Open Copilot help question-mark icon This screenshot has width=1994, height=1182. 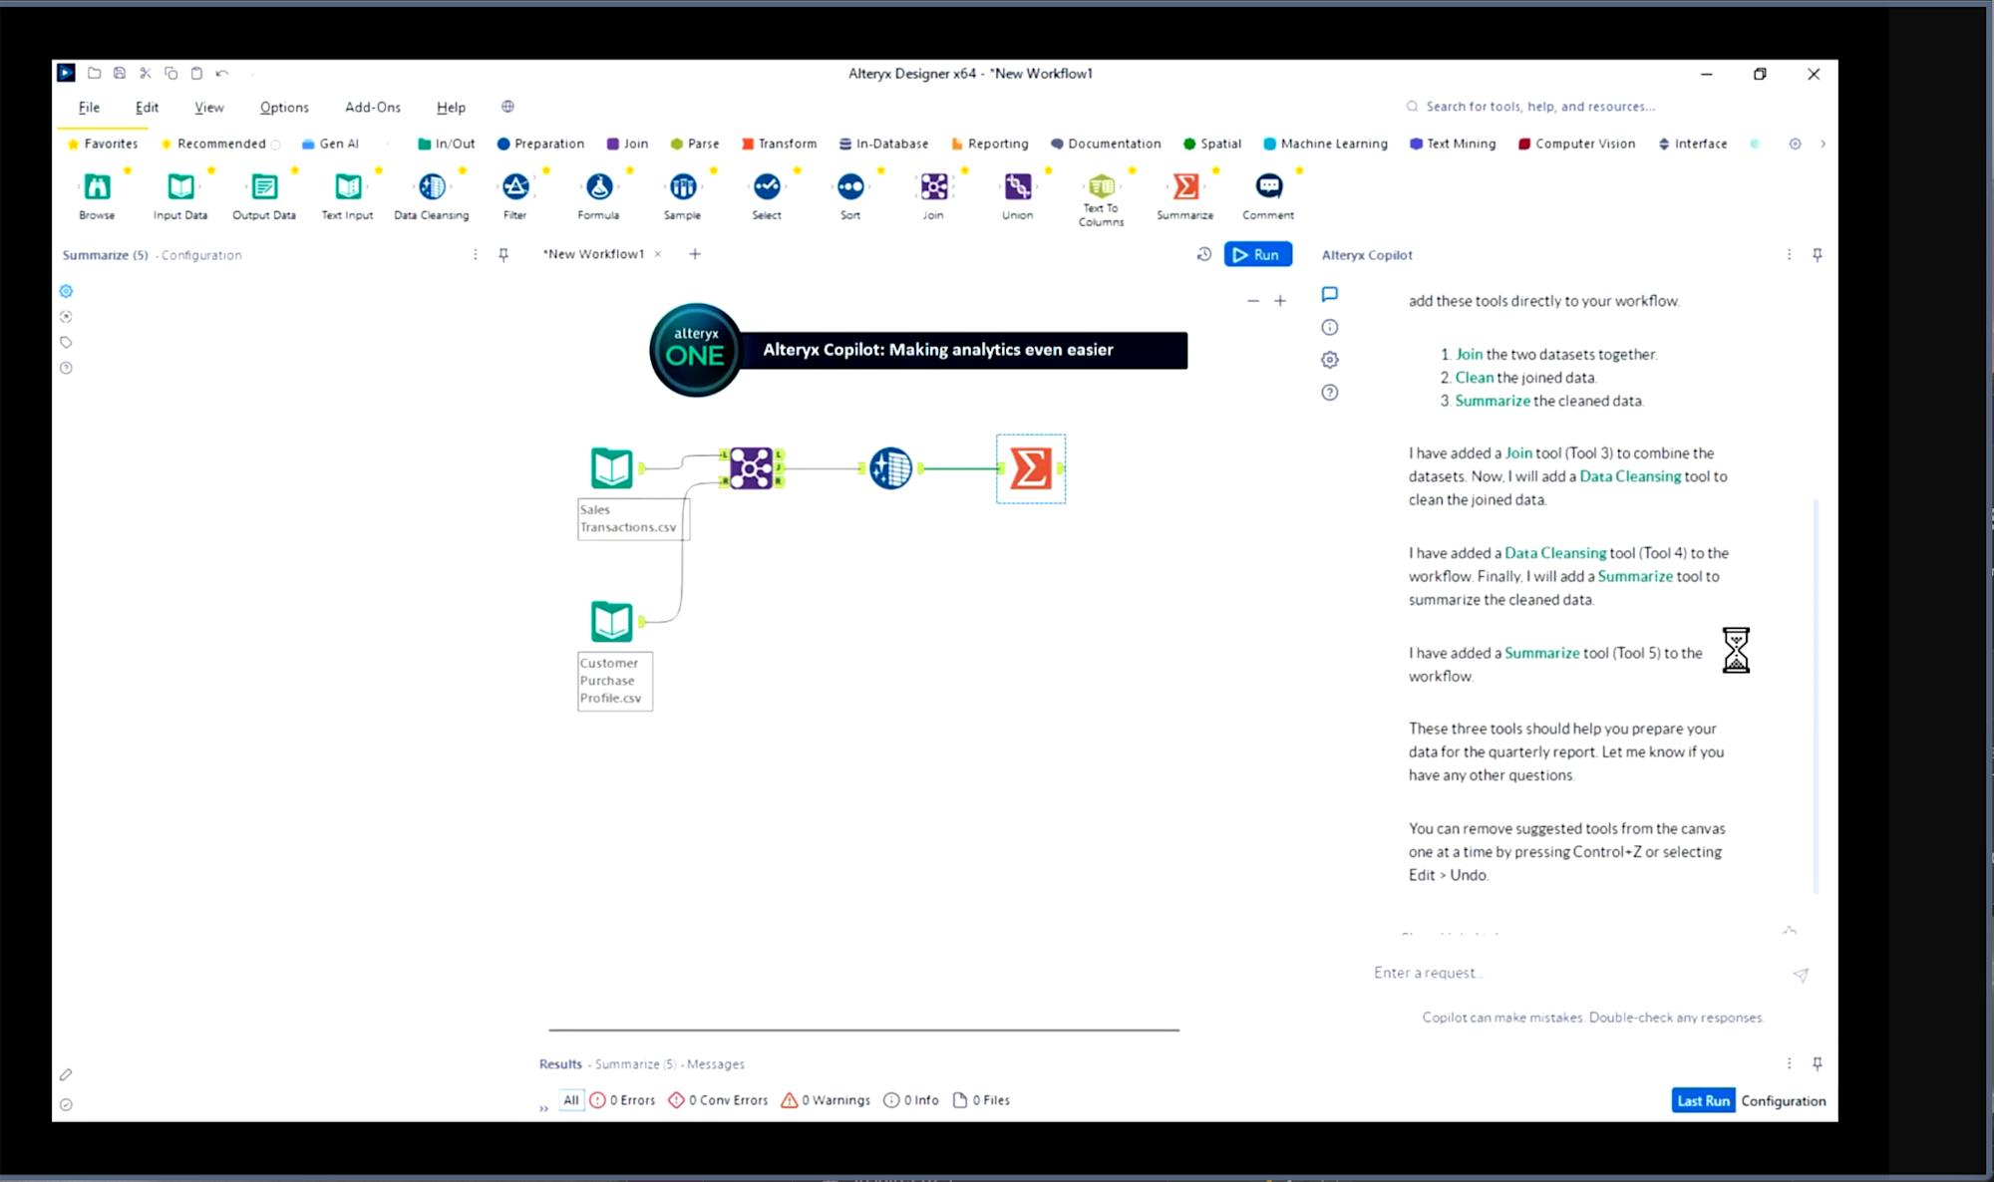coord(1329,393)
